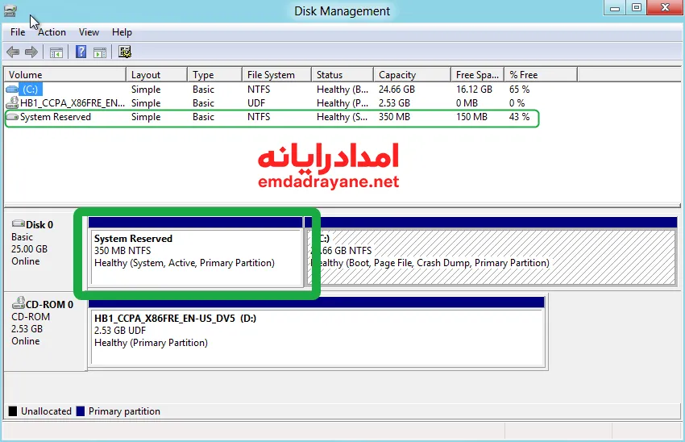Select the Disk 0 Basic 25.00 GB label

point(44,252)
